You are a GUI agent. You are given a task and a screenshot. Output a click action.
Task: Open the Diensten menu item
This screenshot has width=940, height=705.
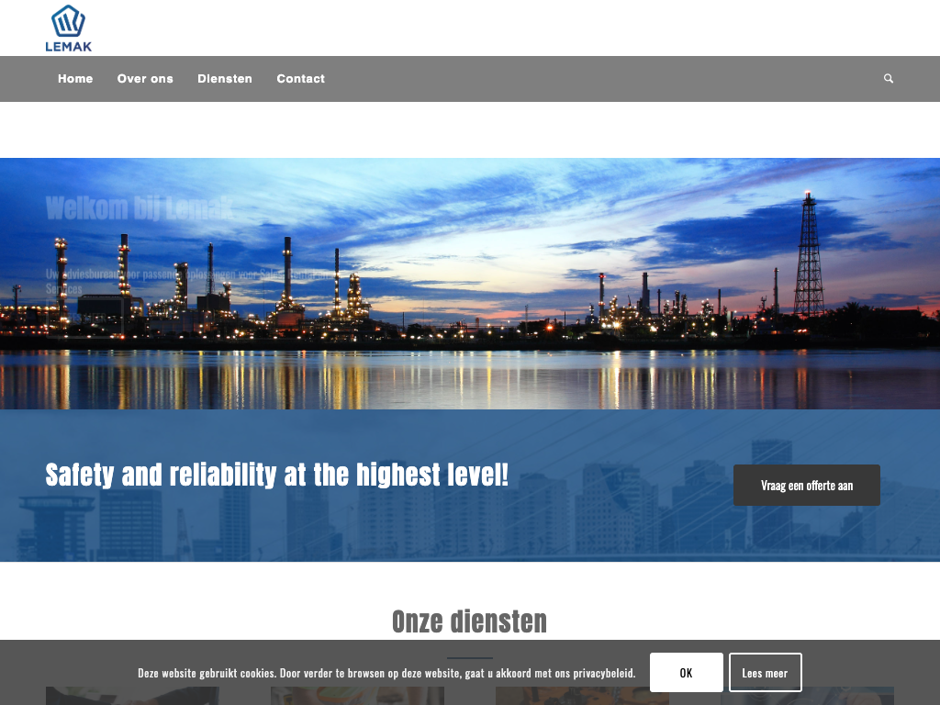coord(225,79)
